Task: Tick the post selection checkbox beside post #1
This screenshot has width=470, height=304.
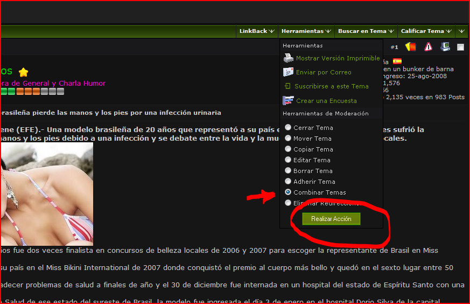Action: point(460,47)
